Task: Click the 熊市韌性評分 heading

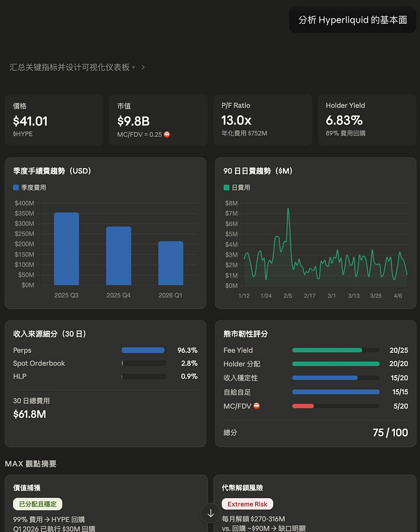Action: tap(246, 334)
